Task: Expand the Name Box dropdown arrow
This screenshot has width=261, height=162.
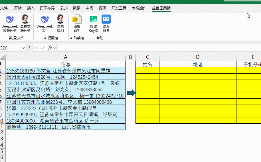Action: (x=23, y=48)
